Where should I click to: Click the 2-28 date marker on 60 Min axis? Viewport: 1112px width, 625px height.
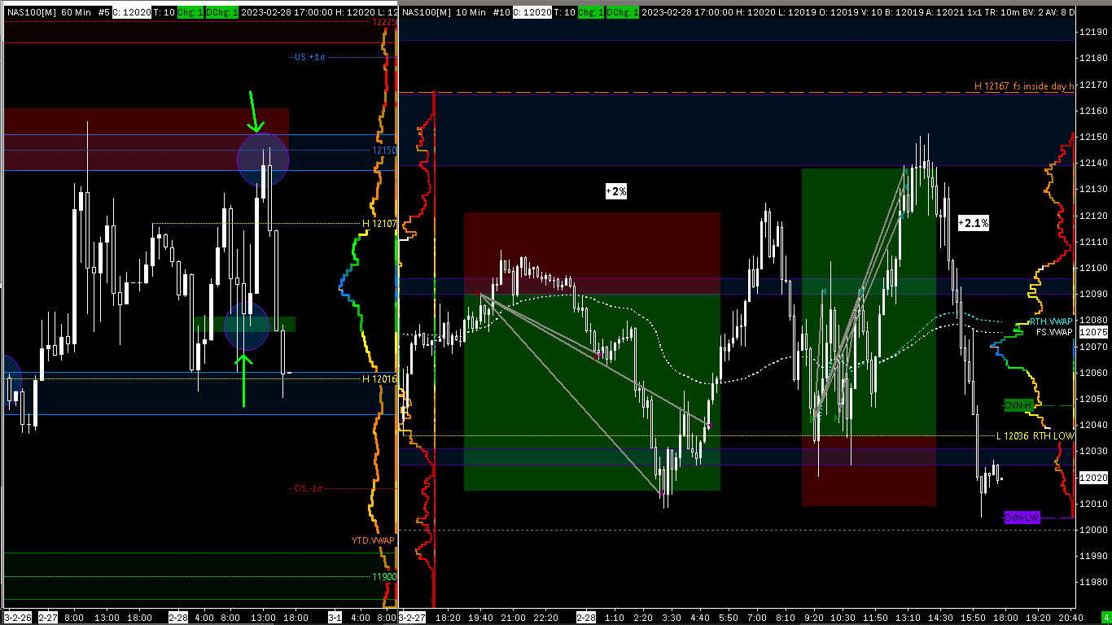coord(179,618)
